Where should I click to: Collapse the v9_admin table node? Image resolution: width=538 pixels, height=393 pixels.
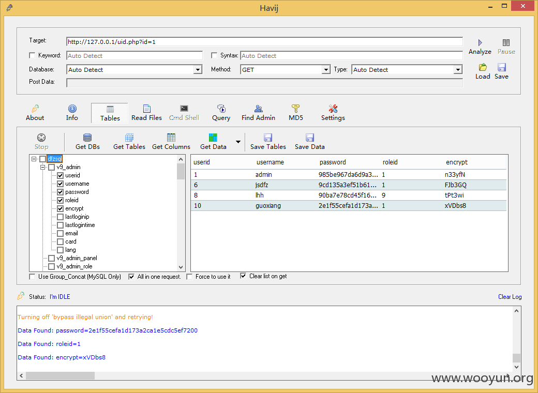click(x=42, y=167)
